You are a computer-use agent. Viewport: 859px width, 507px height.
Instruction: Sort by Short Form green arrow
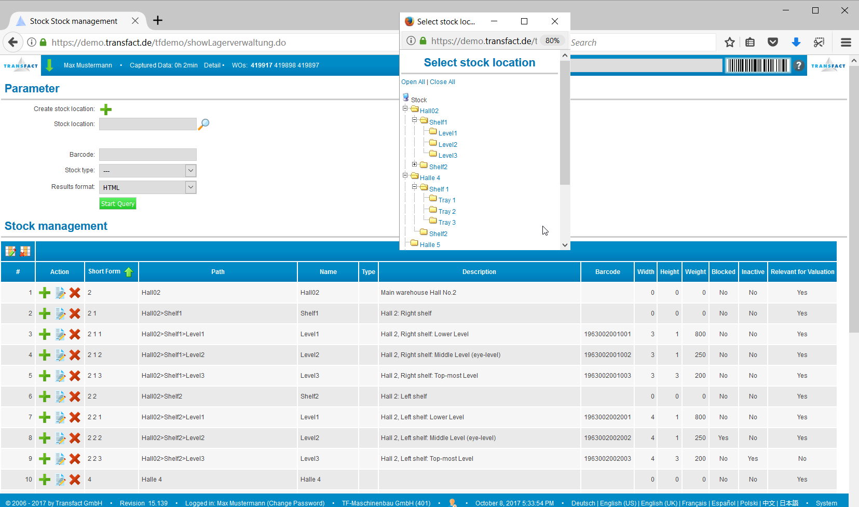(x=129, y=272)
